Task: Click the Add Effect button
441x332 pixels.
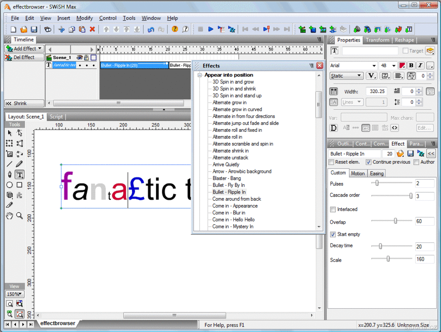Action: [x=25, y=49]
